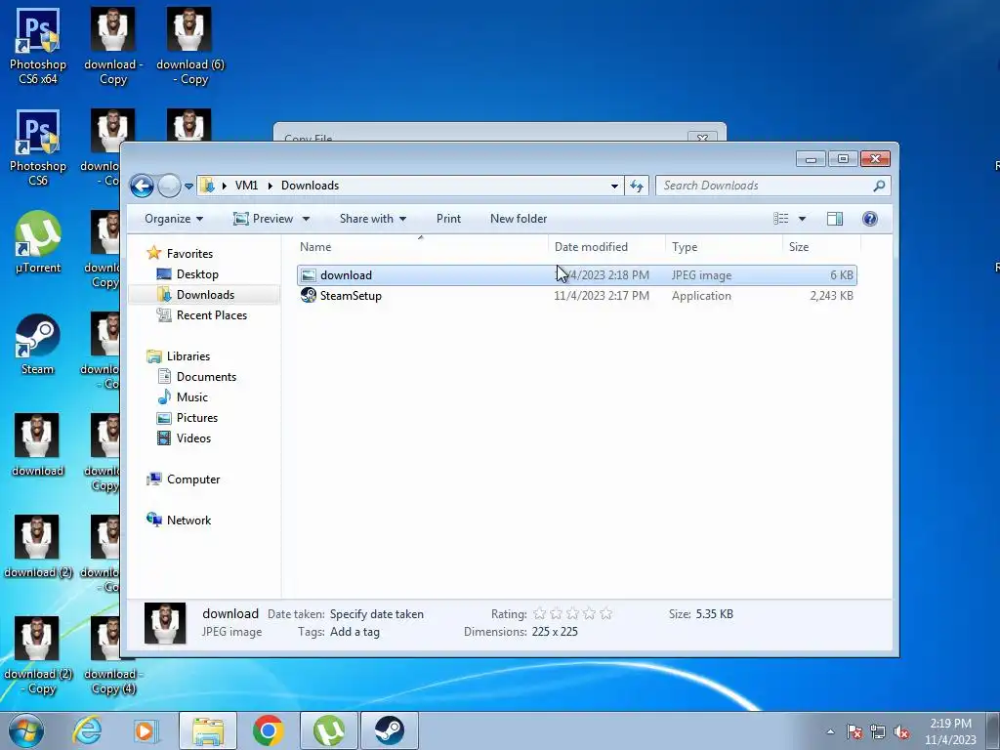Select the download (6) - Copy desktop file
Image resolution: width=1000 pixels, height=750 pixels.
point(190,47)
